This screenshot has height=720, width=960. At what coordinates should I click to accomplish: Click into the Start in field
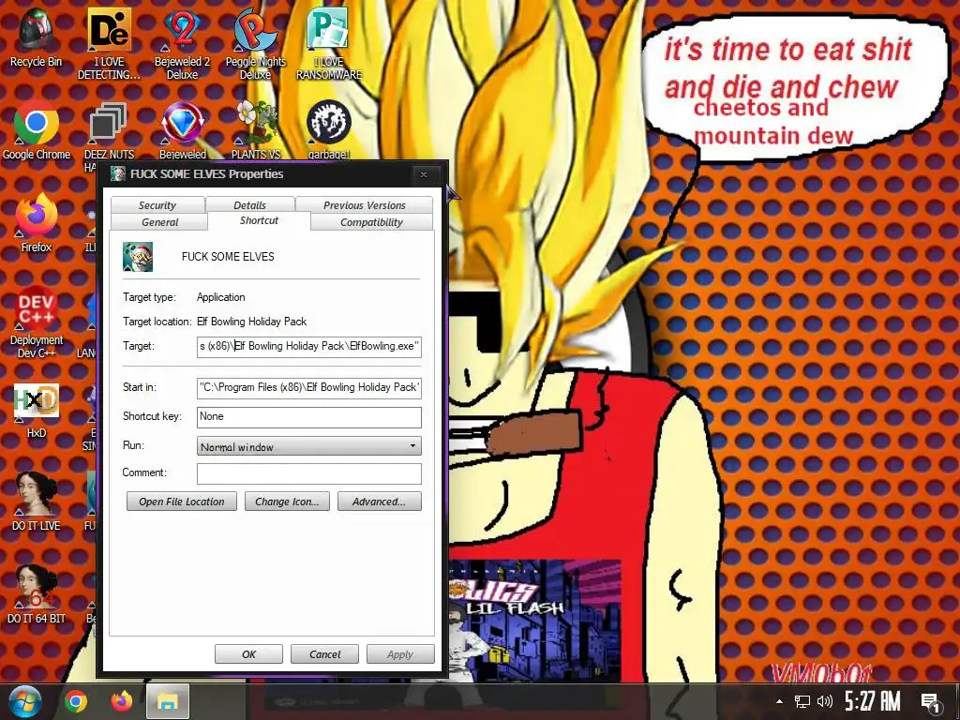[309, 387]
